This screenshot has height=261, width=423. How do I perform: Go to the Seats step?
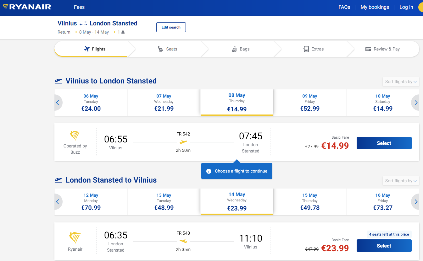pos(168,49)
